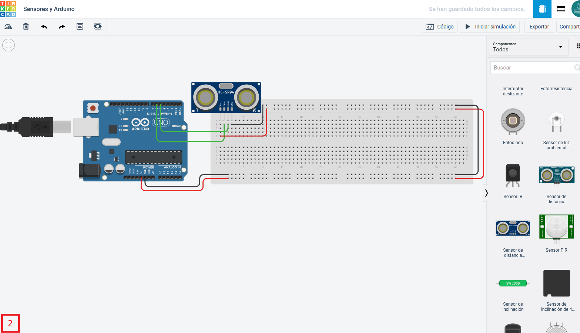Screen dimensions: 580x333
Task: Redo the last change
Action: click(x=61, y=26)
